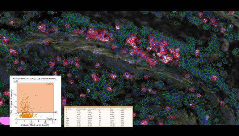
Task: Click the Cellular Mask Area x-axis label
Action: (x=35, y=125)
